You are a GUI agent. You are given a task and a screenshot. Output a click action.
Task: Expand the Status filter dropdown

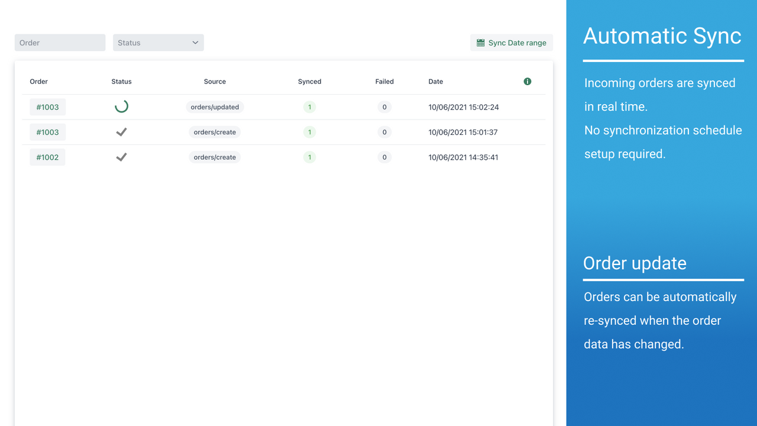point(158,43)
